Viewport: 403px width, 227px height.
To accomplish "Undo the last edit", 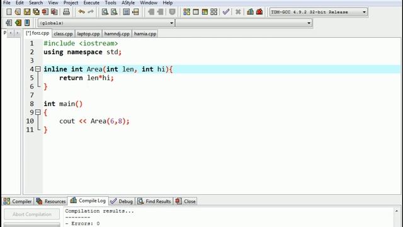I will pos(82,12).
